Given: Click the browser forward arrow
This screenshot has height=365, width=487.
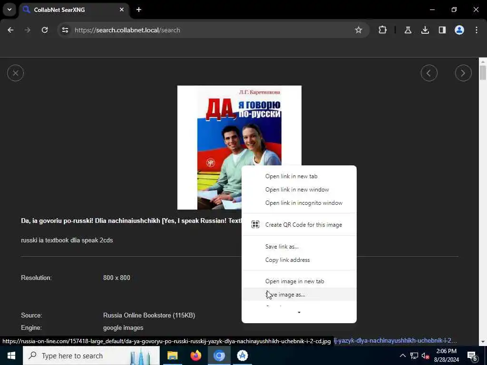Looking at the screenshot, I should (x=28, y=30).
